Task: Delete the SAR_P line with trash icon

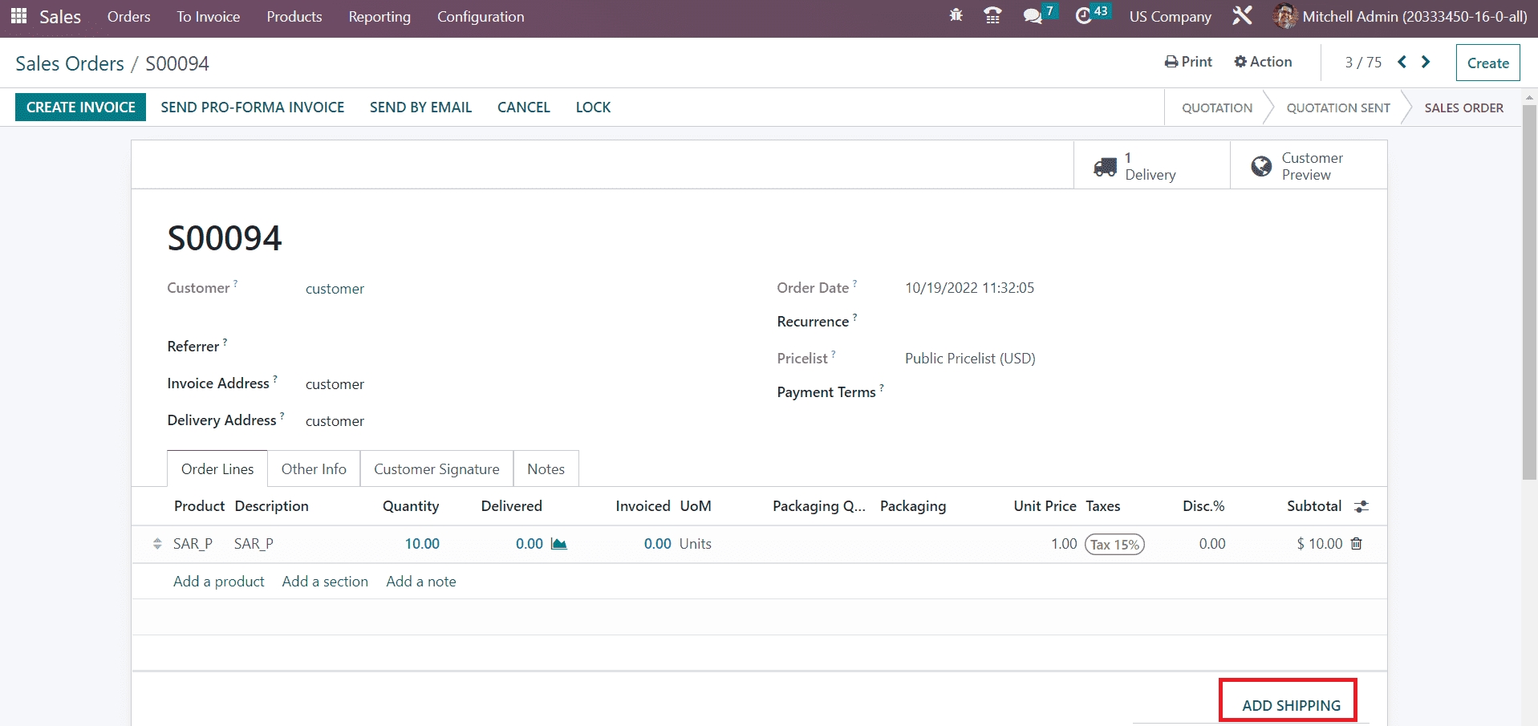Action: 1357,544
